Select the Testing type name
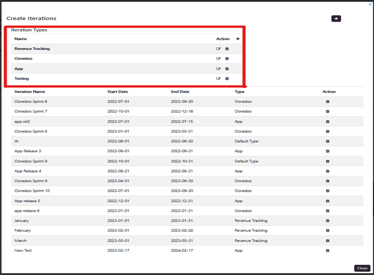The width and height of the screenshot is (374, 275). coord(22,78)
